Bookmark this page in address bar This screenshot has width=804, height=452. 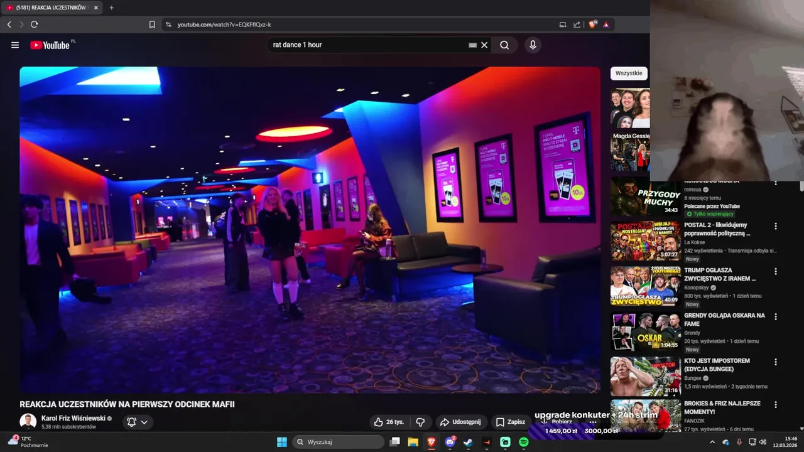tap(152, 24)
